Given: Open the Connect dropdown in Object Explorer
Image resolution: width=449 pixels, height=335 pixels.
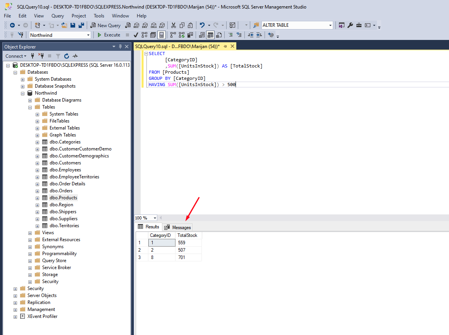Looking at the screenshot, I should pyautogui.click(x=16, y=56).
